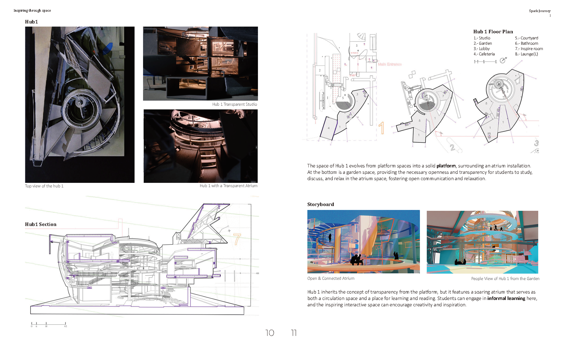This screenshot has height=346, width=564.
Task: Click the Storyboard heading
Action: (320, 204)
